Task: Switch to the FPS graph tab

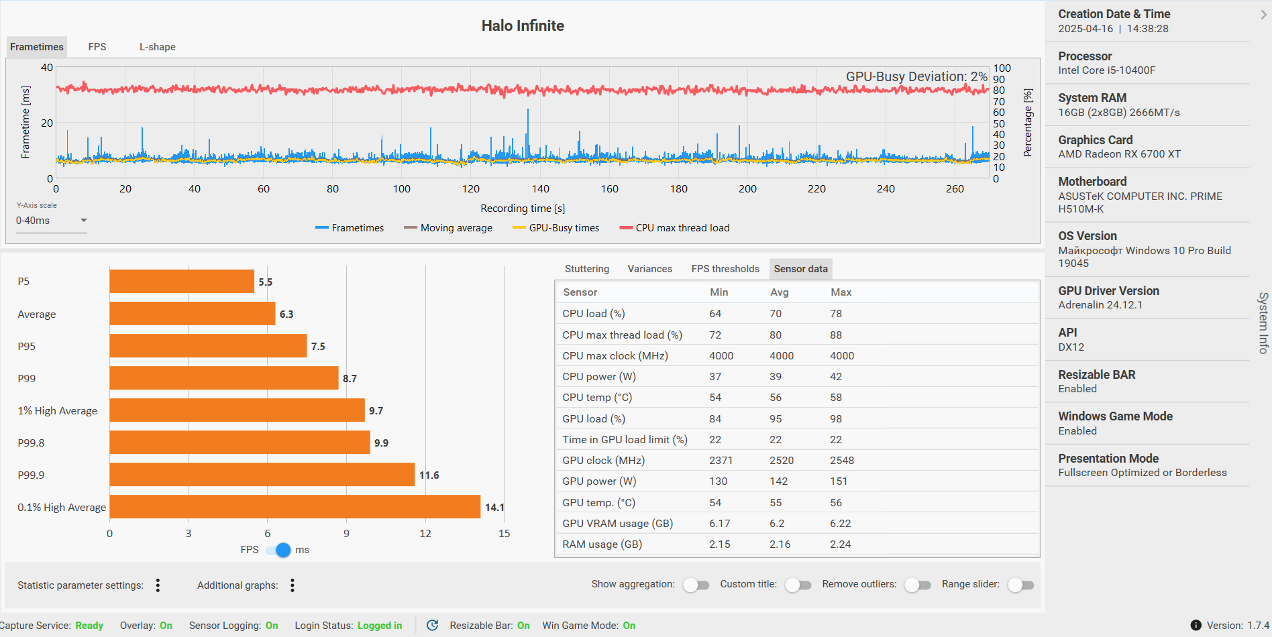Action: tap(97, 47)
